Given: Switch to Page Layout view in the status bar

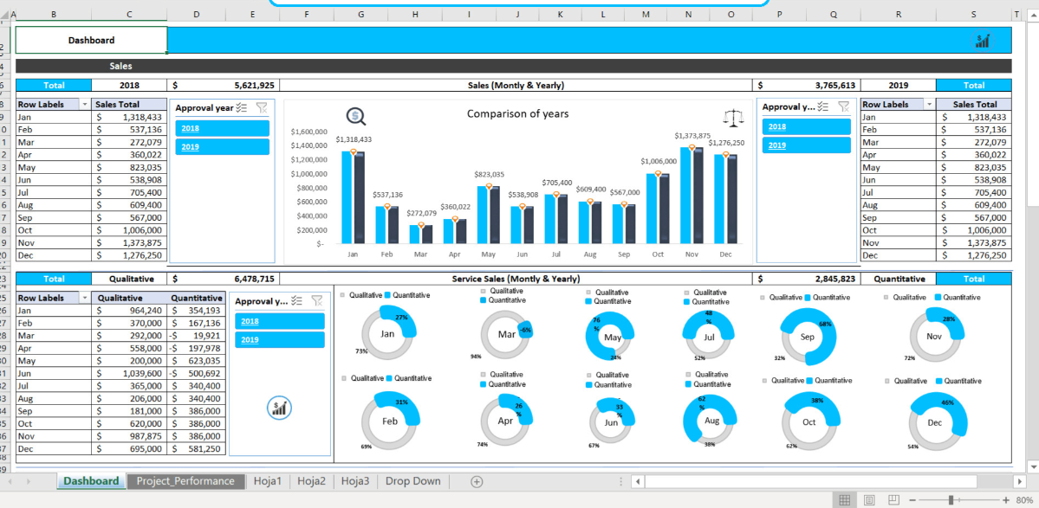Looking at the screenshot, I should [869, 500].
